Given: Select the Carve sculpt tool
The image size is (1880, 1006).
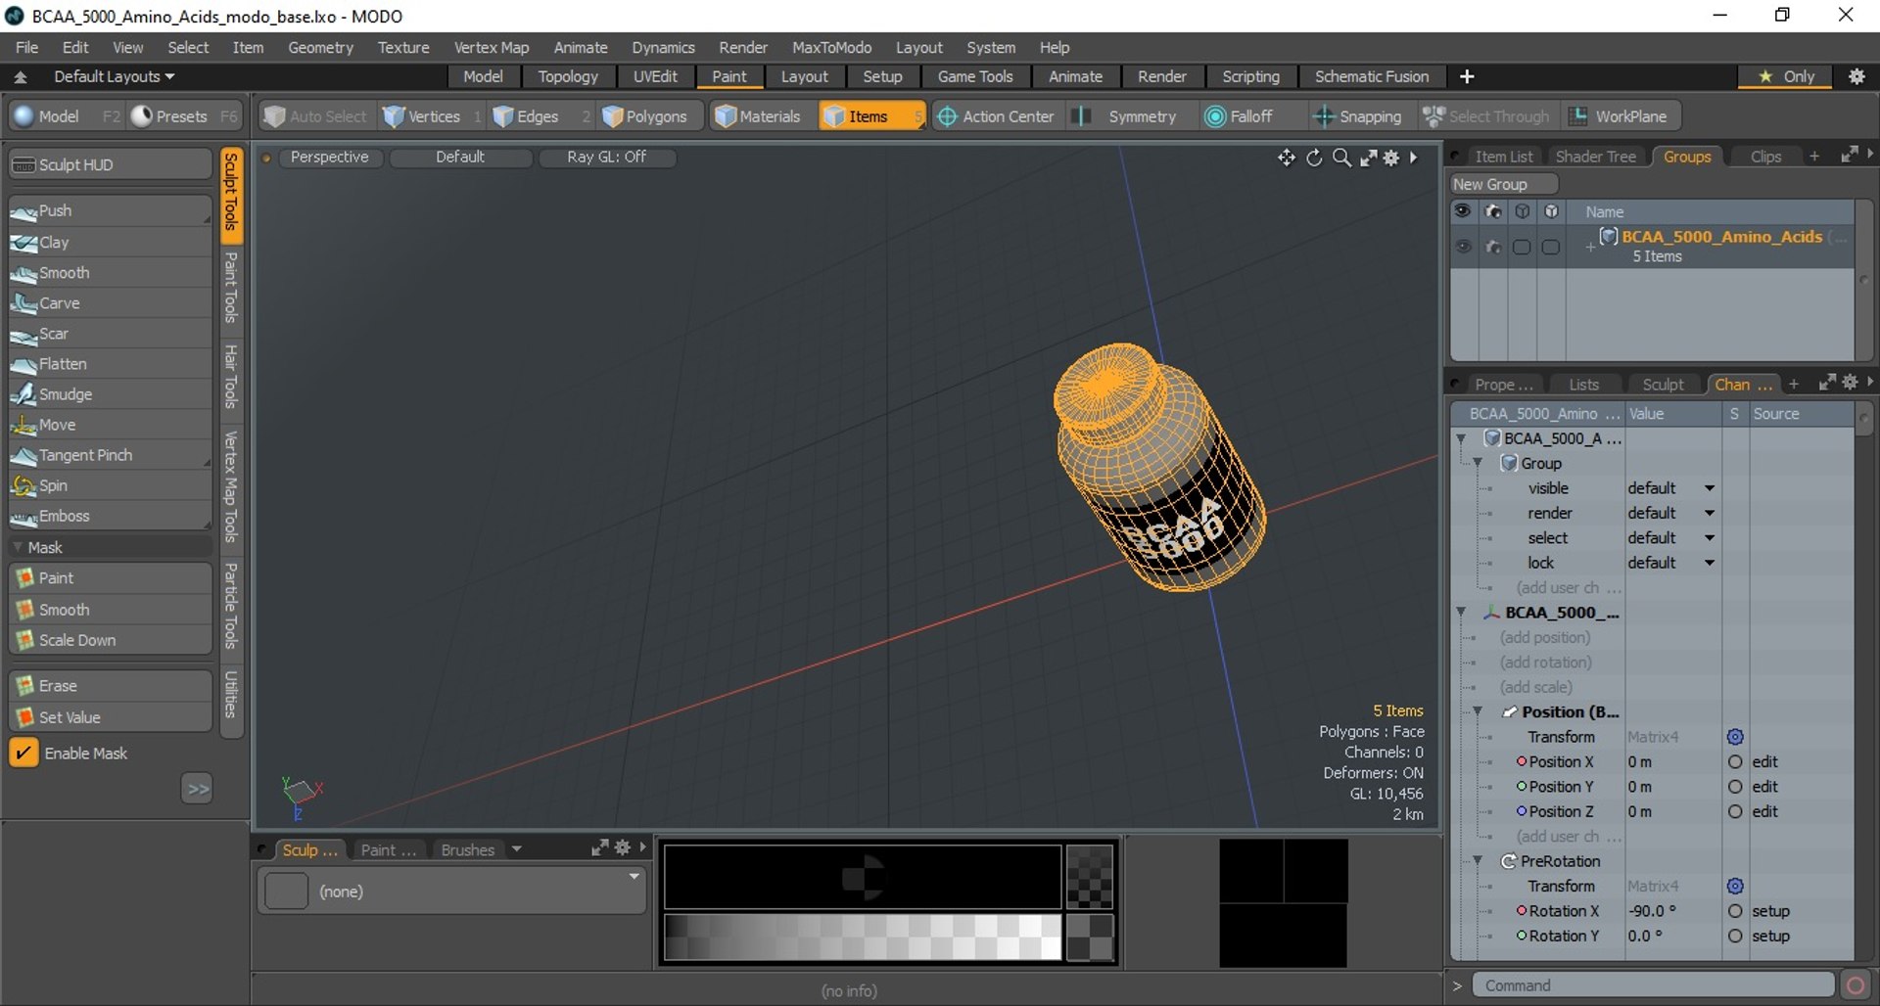Looking at the screenshot, I should coord(110,303).
